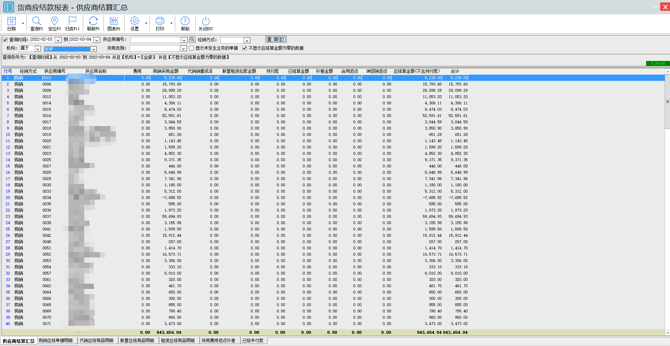Open the 已结未付款 tab

[x=253, y=340]
